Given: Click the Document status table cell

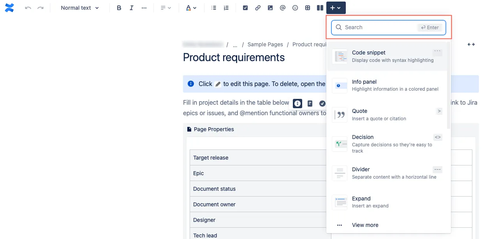Looking at the screenshot, I should point(260,189).
